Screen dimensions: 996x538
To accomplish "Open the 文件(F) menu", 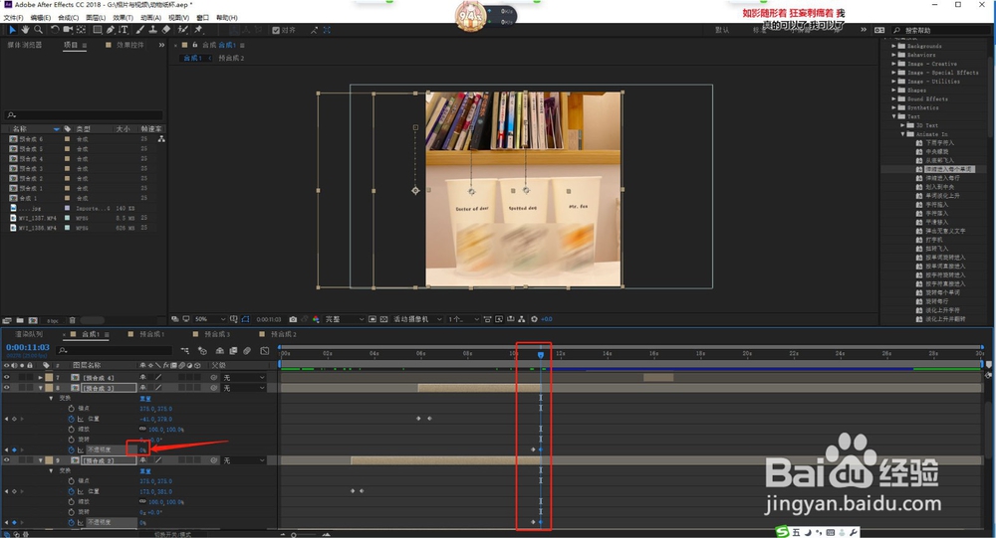I will (13, 18).
